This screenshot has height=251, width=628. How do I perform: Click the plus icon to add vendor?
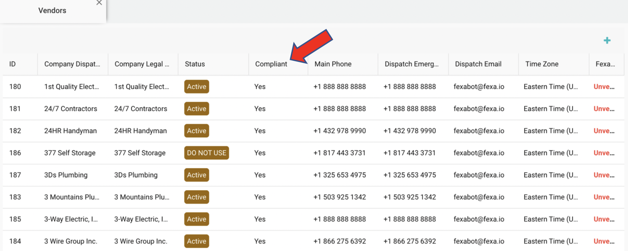607,40
